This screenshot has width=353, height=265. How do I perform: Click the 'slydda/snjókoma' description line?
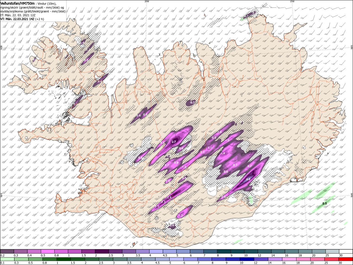pos(33,11)
